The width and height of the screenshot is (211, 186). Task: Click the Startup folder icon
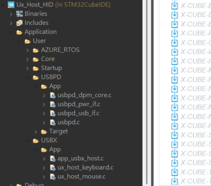point(36,68)
